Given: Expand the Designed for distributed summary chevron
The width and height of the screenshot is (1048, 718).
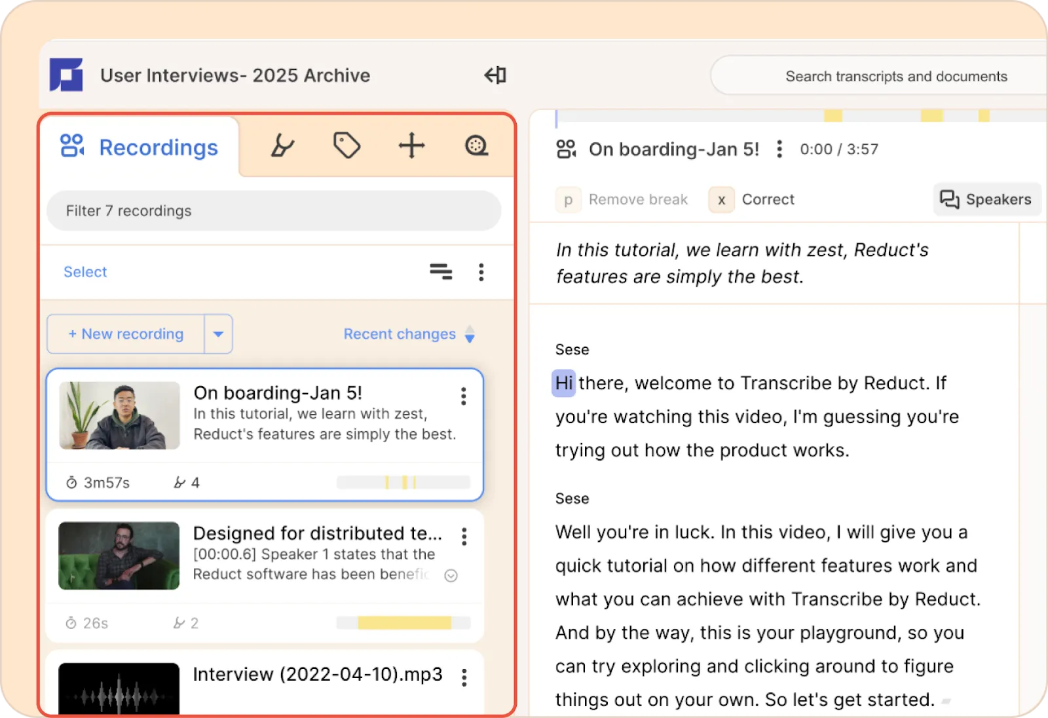Looking at the screenshot, I should coord(451,575).
